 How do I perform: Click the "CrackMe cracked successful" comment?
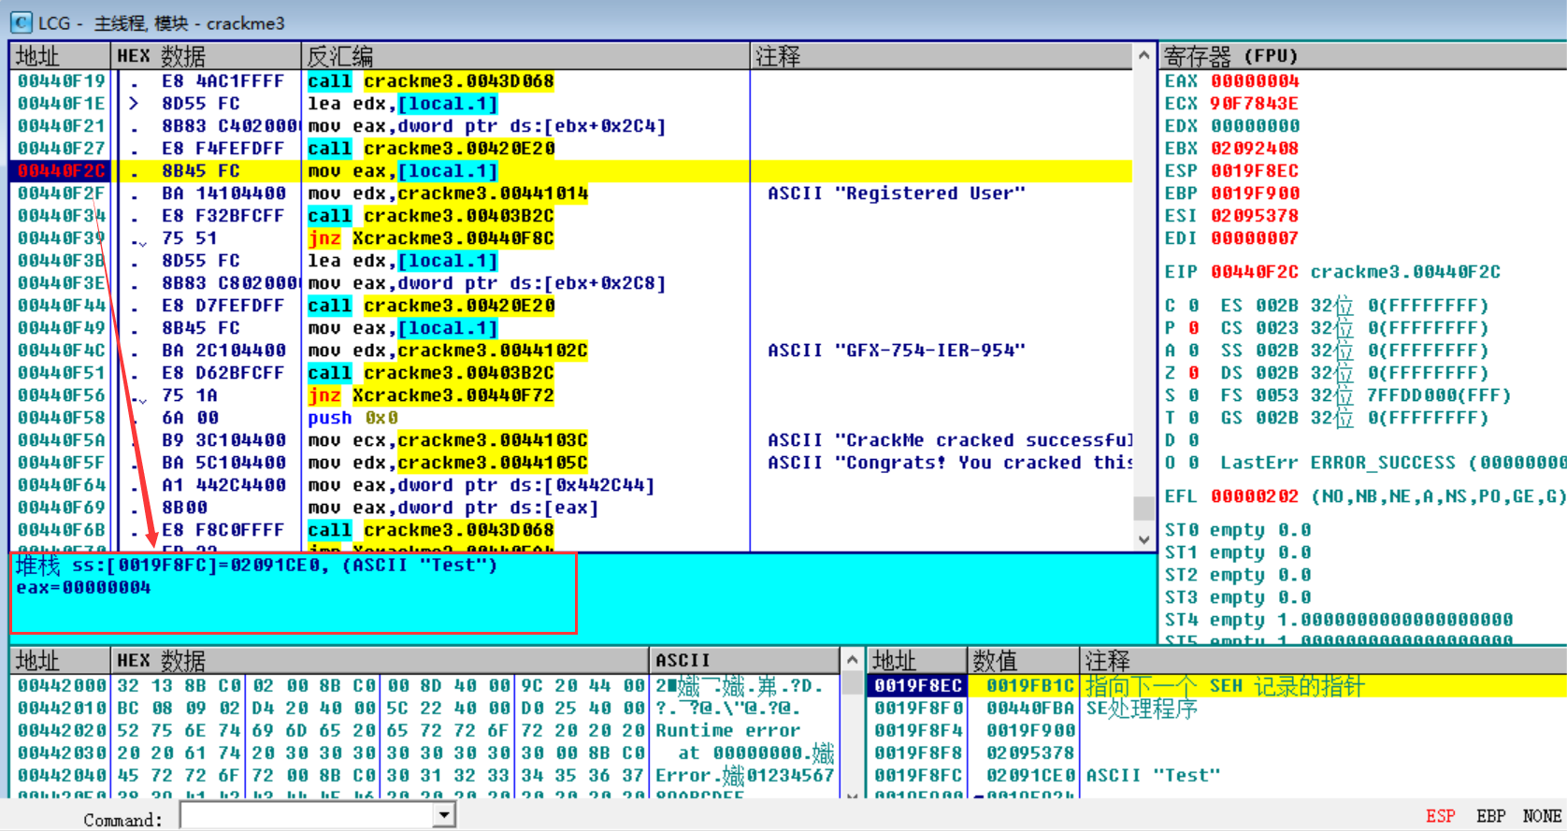950,440
